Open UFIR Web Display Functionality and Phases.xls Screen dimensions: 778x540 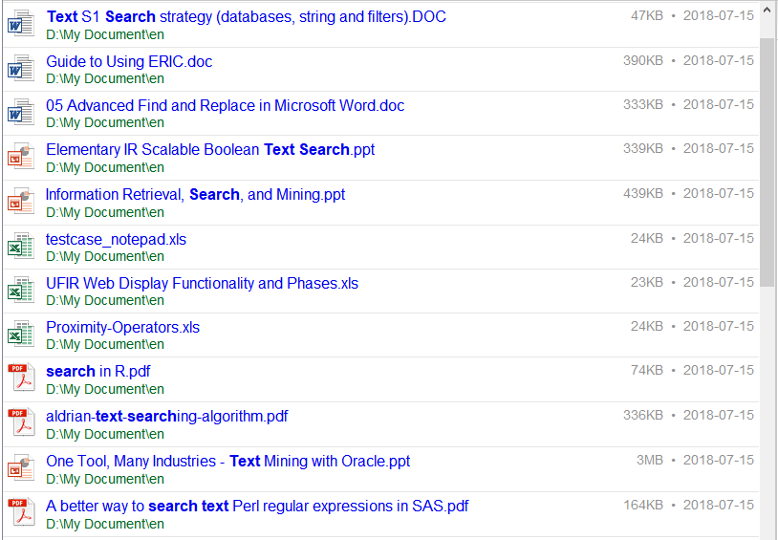[202, 283]
